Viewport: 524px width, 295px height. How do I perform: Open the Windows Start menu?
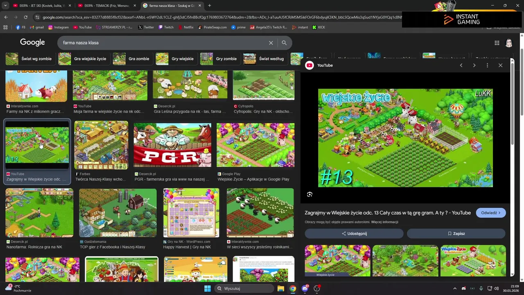[x=208, y=288]
